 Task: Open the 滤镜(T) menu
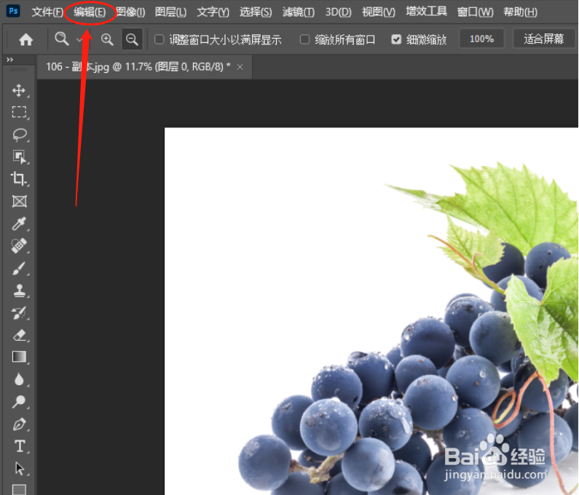pos(299,12)
